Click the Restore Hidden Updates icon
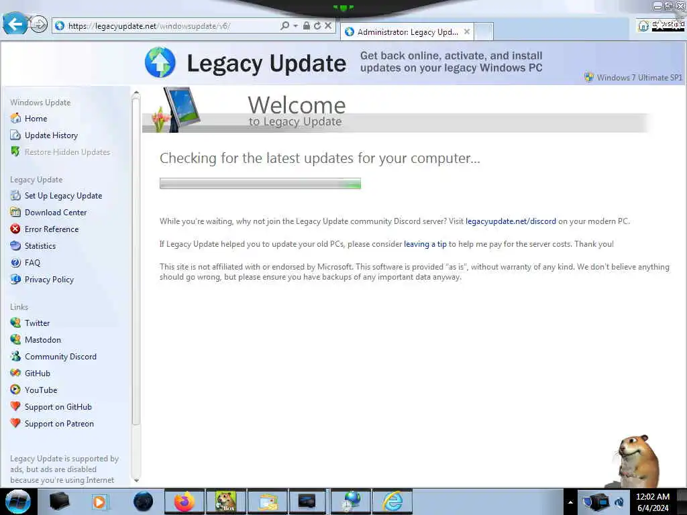This screenshot has width=687, height=515. (15, 152)
